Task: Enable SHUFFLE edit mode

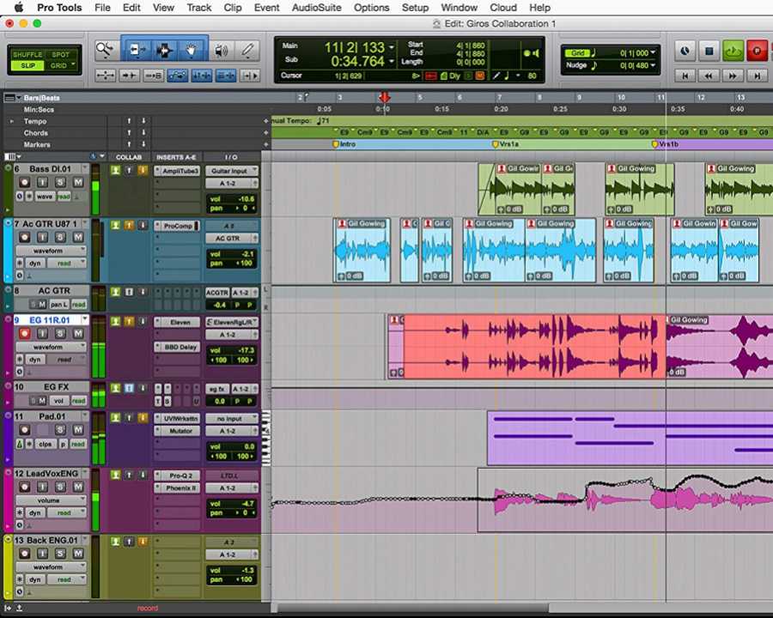Action: pyautogui.click(x=27, y=54)
